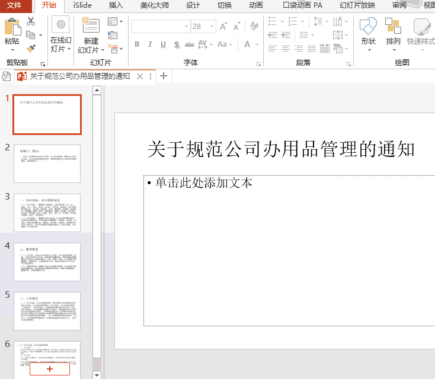The height and width of the screenshot is (379, 435).
Task: Expand the font name dropdown
Action: pos(186,26)
